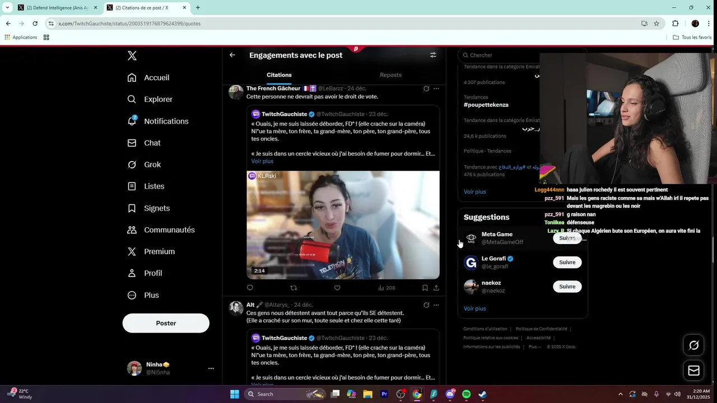This screenshot has width=717, height=403.
Task: Click the taskbar Search box
Action: (x=286, y=394)
